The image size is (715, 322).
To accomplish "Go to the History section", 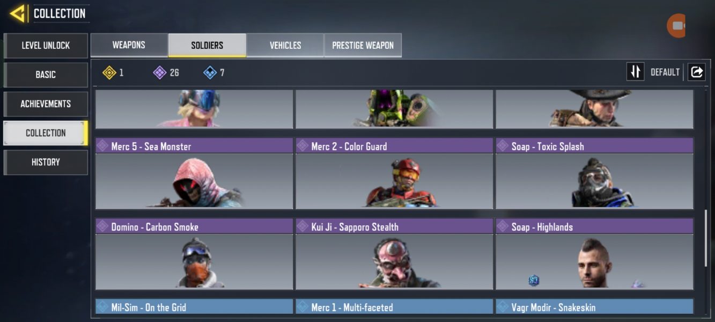I will 46,162.
